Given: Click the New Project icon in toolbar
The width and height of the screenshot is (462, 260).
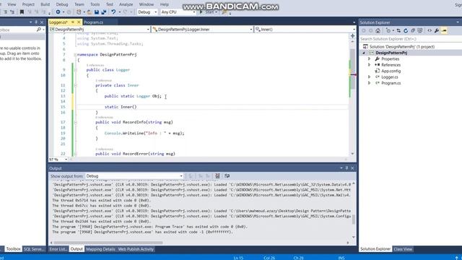Looking at the screenshot, I should [79, 12].
